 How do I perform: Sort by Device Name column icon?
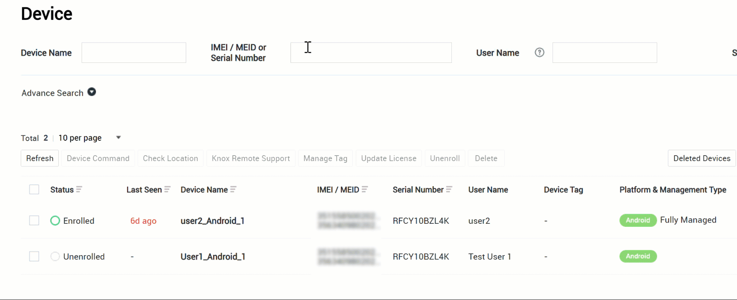[233, 189]
